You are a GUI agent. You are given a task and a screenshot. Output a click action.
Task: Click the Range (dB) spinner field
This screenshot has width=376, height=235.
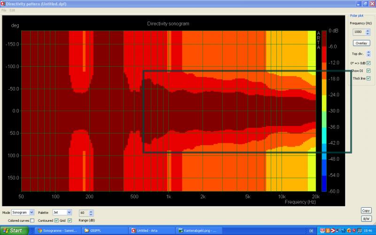[x=84, y=213]
